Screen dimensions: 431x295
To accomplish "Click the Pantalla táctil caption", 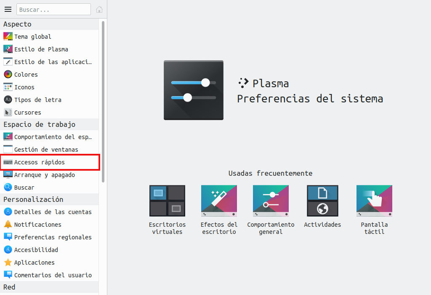I will 374,228.
